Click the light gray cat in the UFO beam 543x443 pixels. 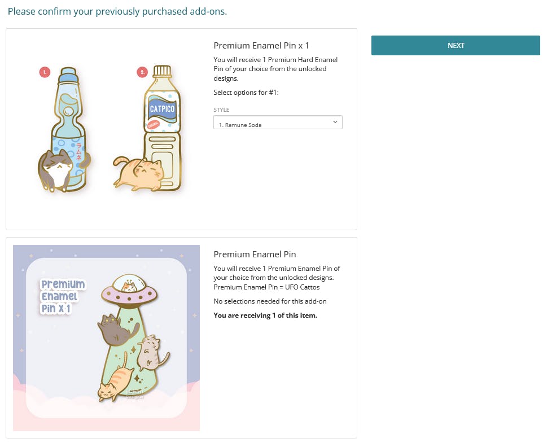[x=152, y=353]
